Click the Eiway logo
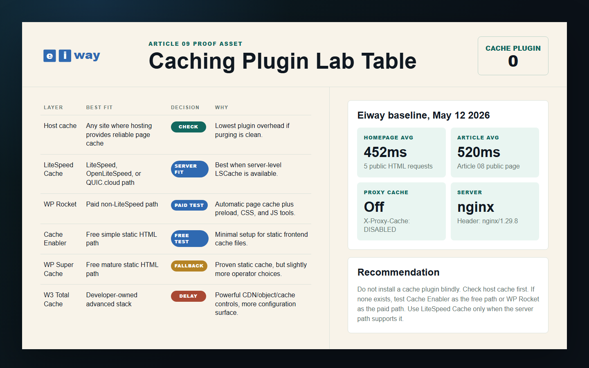The width and height of the screenshot is (589, 368). coord(72,56)
